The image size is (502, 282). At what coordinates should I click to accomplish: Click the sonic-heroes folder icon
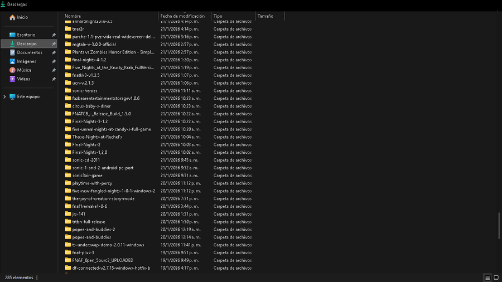[68, 90]
